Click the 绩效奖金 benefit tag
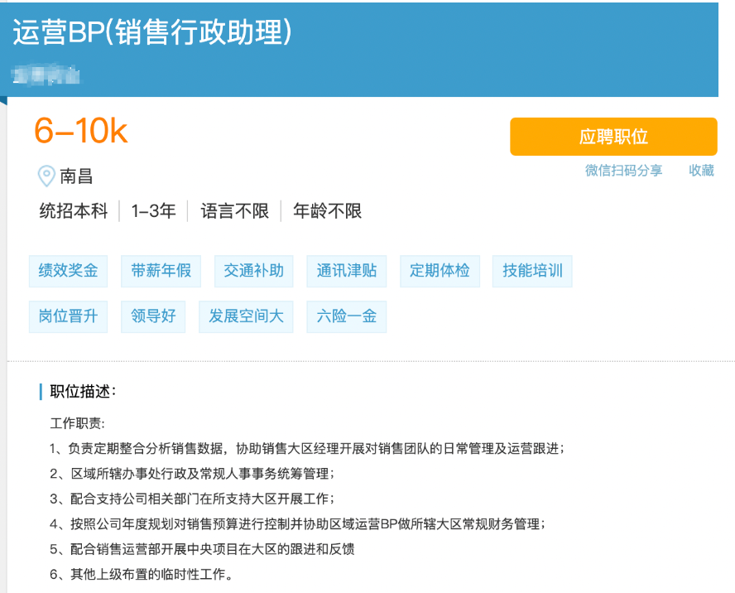This screenshot has width=735, height=593. [x=68, y=271]
